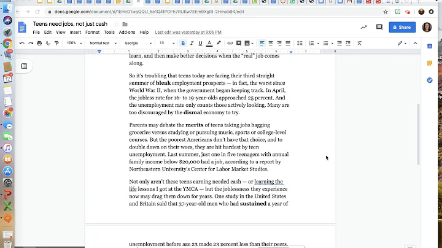Open Tasks in side panel
The image size is (442, 248).
pos(430,80)
